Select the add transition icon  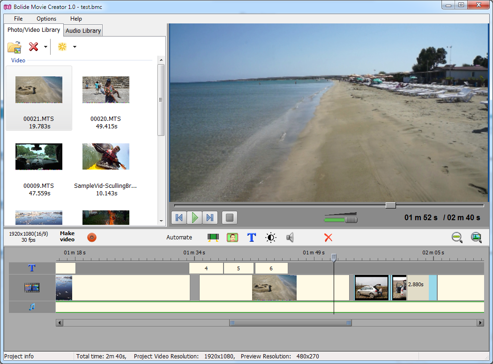[213, 238]
